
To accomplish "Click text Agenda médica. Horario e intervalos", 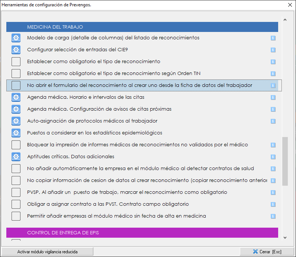I will [x=86, y=97].
